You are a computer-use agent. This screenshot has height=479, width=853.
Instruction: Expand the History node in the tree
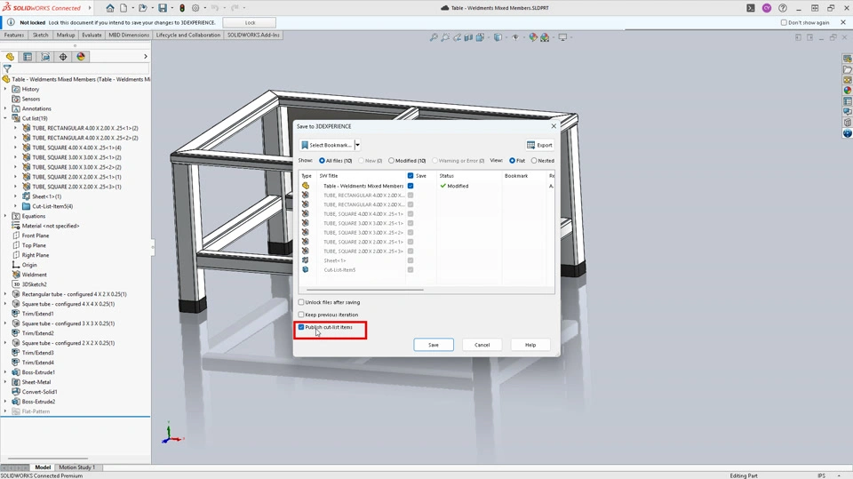pyautogui.click(x=5, y=89)
